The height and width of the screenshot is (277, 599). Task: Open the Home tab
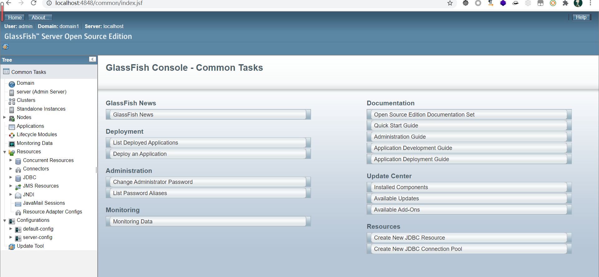pos(15,17)
